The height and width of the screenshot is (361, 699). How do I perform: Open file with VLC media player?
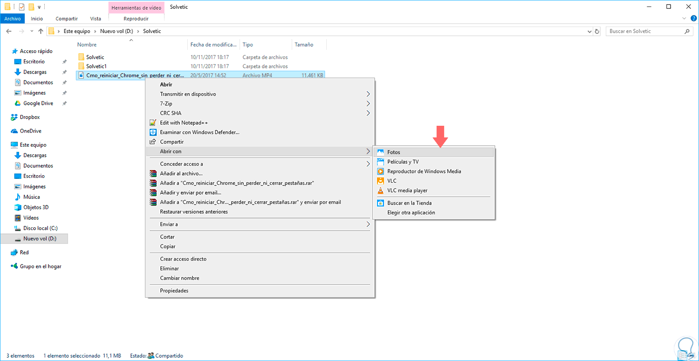pyautogui.click(x=407, y=190)
